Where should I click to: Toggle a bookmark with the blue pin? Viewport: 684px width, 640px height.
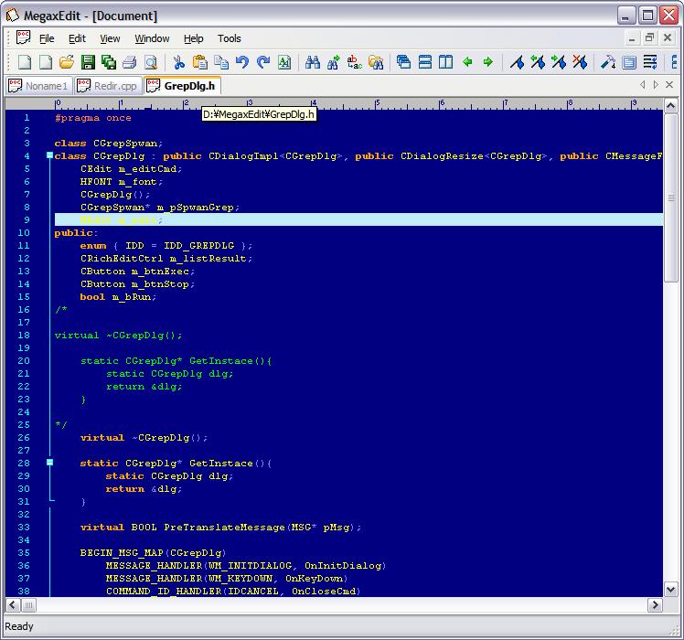pyautogui.click(x=517, y=62)
